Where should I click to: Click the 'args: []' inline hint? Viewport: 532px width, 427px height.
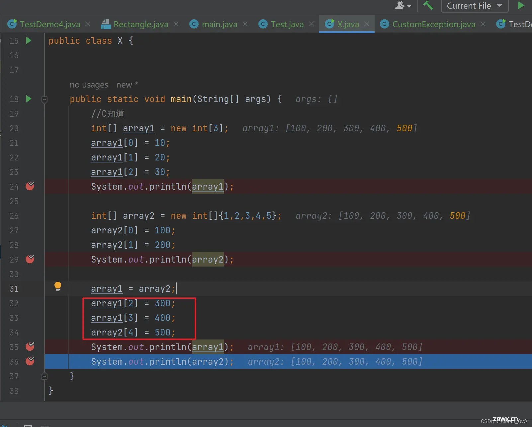click(x=316, y=99)
